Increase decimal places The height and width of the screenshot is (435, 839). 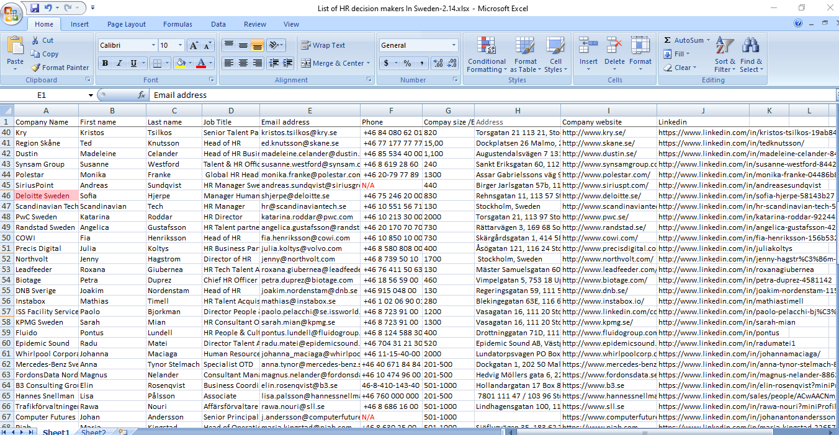[437, 63]
